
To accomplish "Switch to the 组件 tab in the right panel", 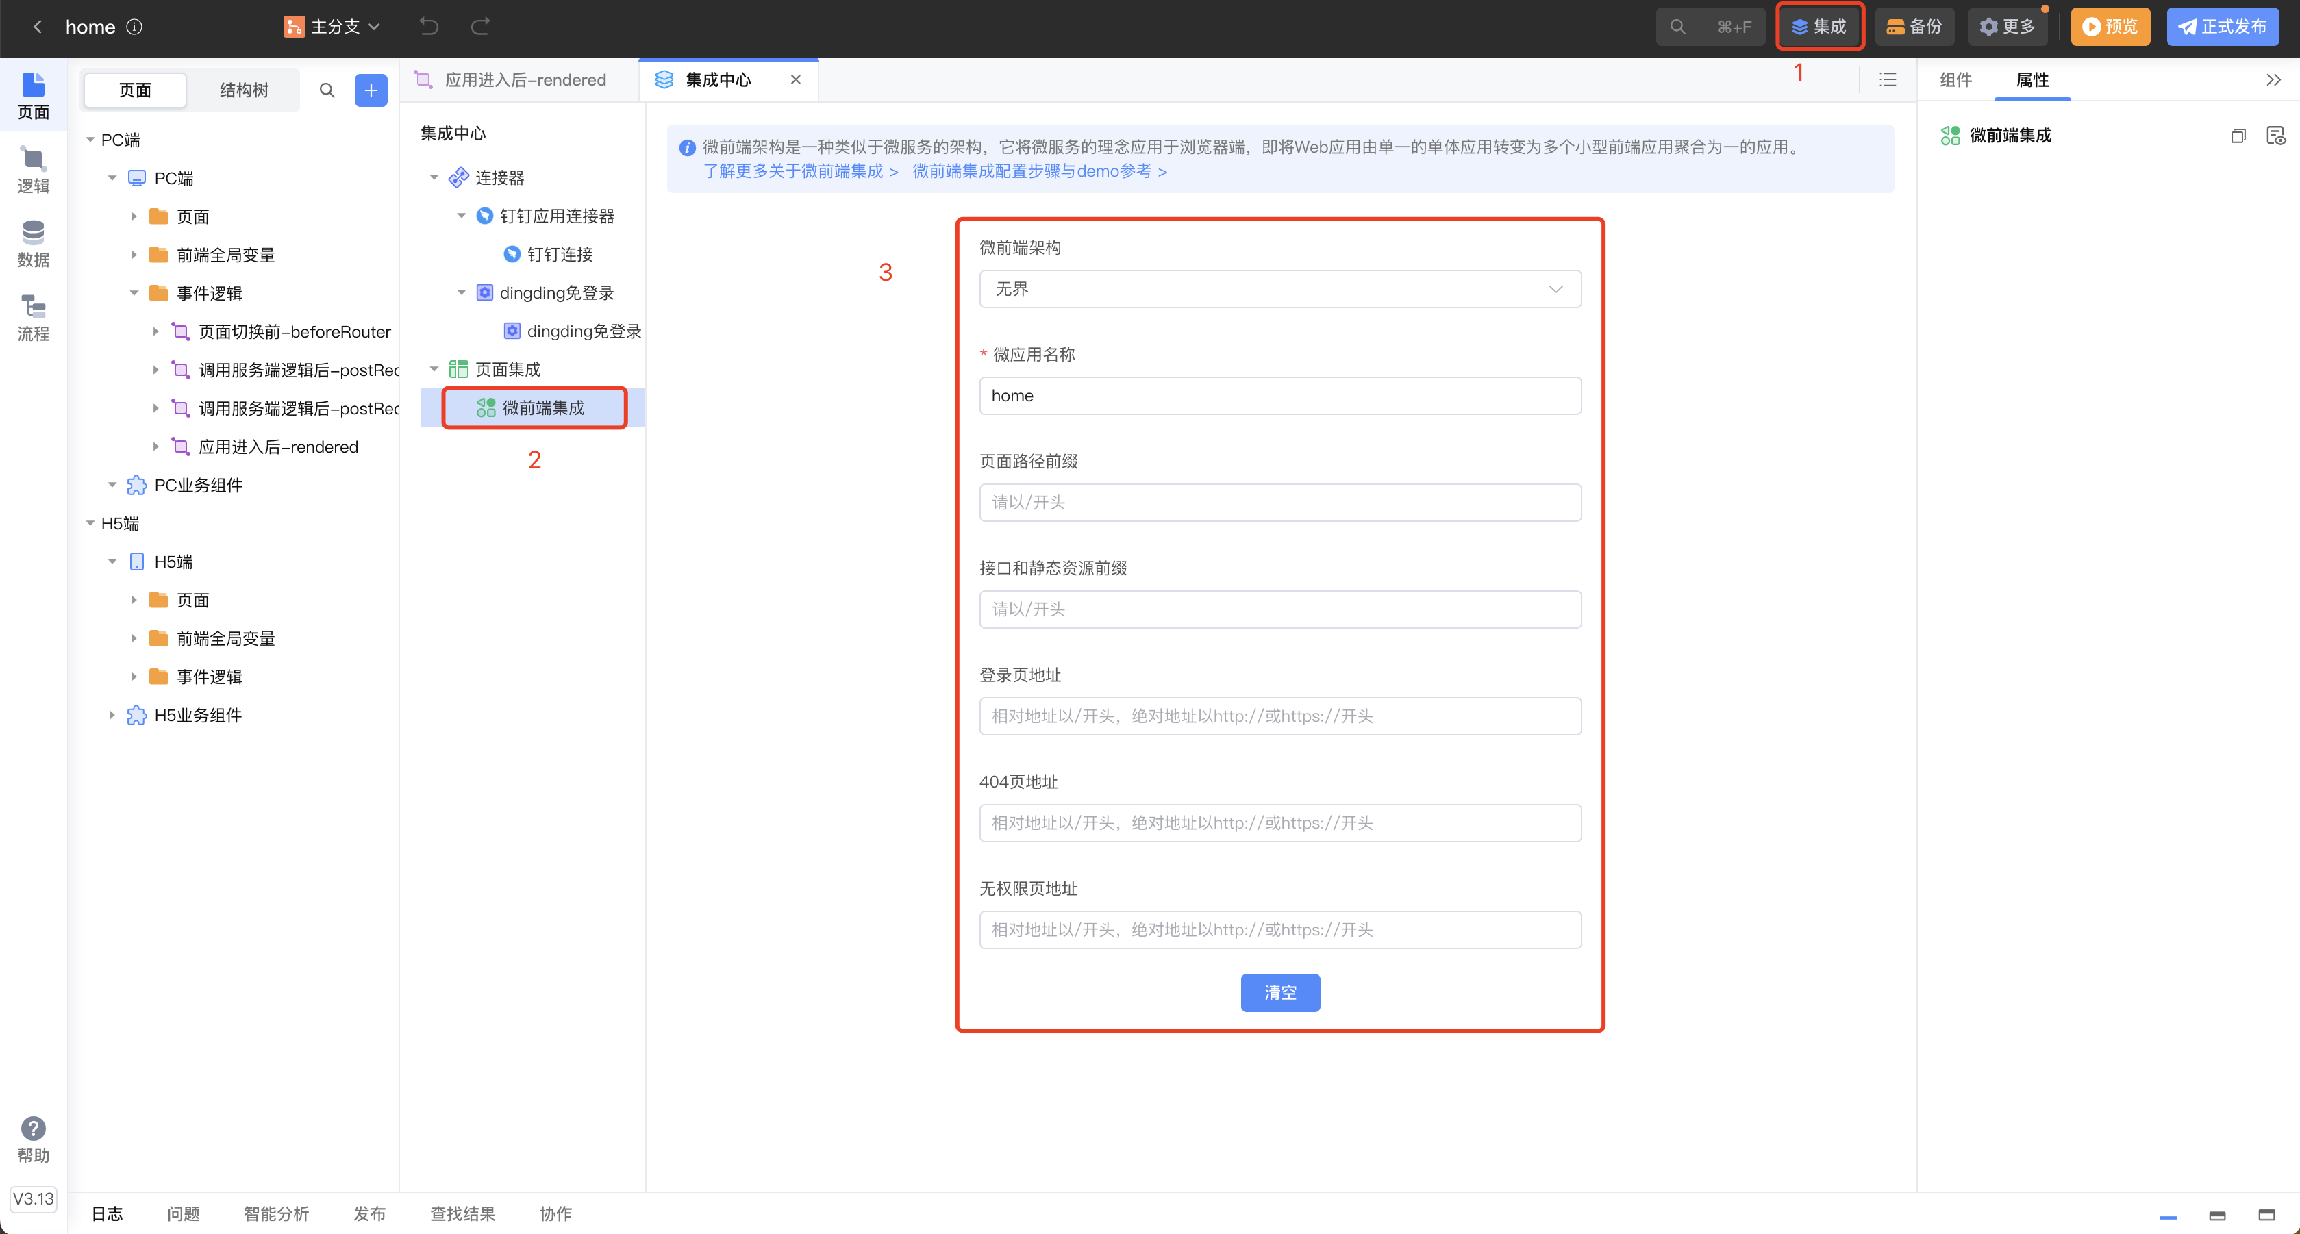I will click(x=1955, y=79).
